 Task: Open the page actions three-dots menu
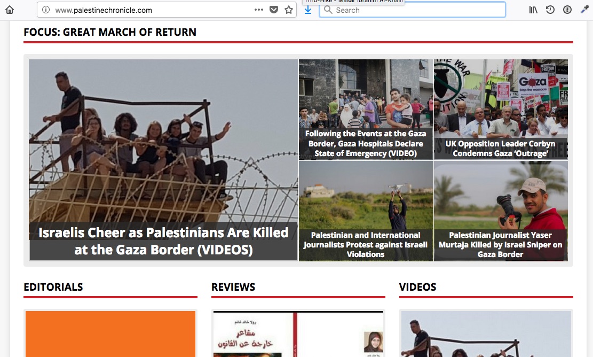[259, 10]
